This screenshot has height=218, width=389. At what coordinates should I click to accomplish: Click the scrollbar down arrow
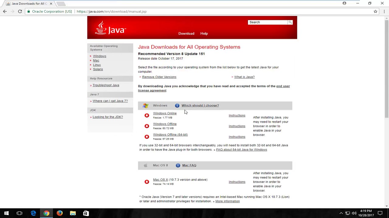[387, 206]
